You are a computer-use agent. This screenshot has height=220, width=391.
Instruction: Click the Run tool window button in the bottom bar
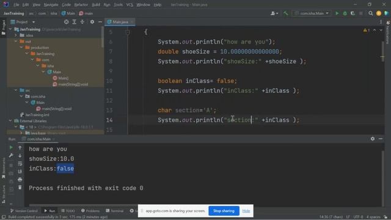tap(49, 211)
